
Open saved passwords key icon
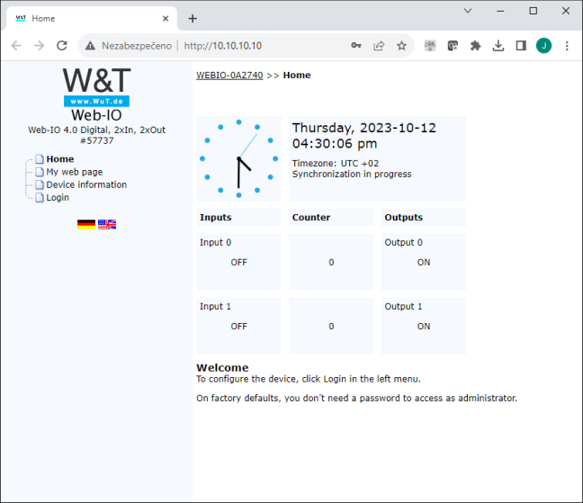tap(355, 45)
